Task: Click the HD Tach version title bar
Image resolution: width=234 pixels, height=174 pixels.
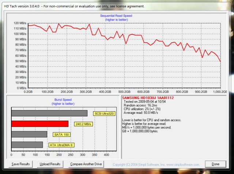Action: click(73, 3)
